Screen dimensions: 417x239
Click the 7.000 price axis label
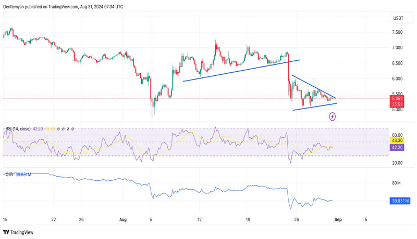point(397,48)
